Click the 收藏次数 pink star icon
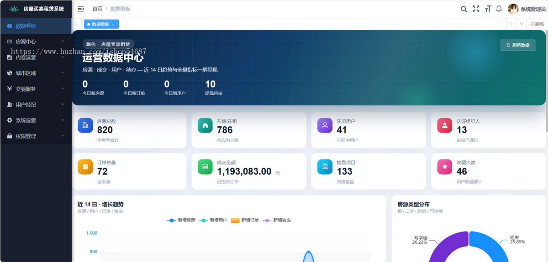 [x=444, y=167]
